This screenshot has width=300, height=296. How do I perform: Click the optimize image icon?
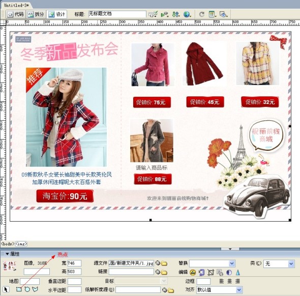pos(201,273)
